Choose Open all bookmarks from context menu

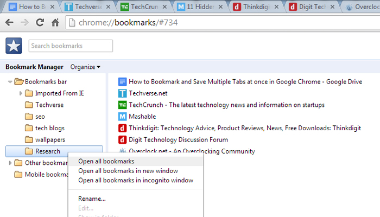point(136,161)
